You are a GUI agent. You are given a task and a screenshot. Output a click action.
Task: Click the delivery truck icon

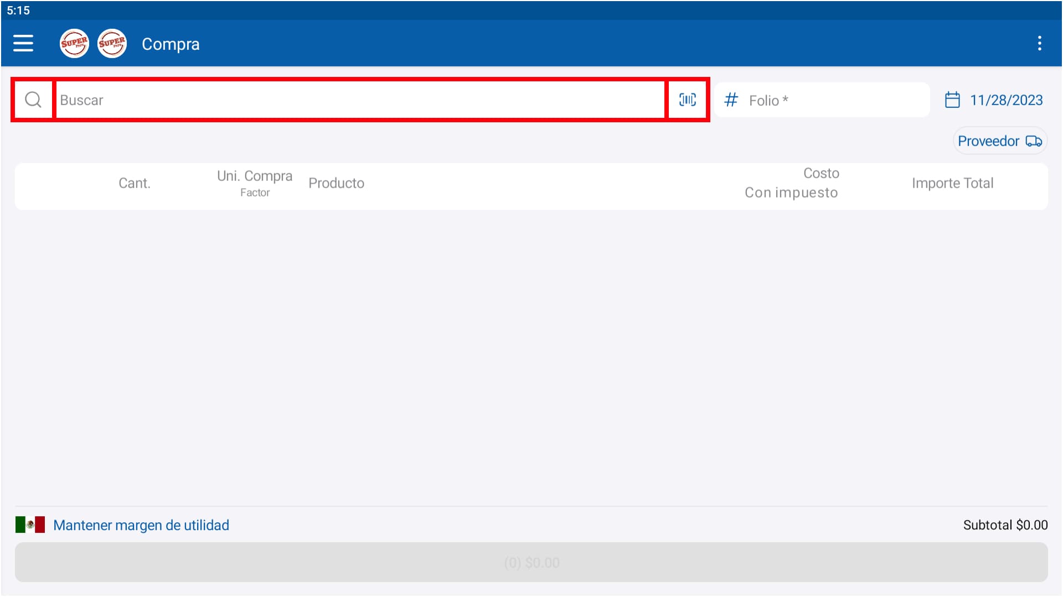click(x=1033, y=141)
